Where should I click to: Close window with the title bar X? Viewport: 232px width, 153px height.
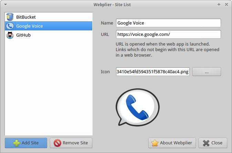click(226, 4)
